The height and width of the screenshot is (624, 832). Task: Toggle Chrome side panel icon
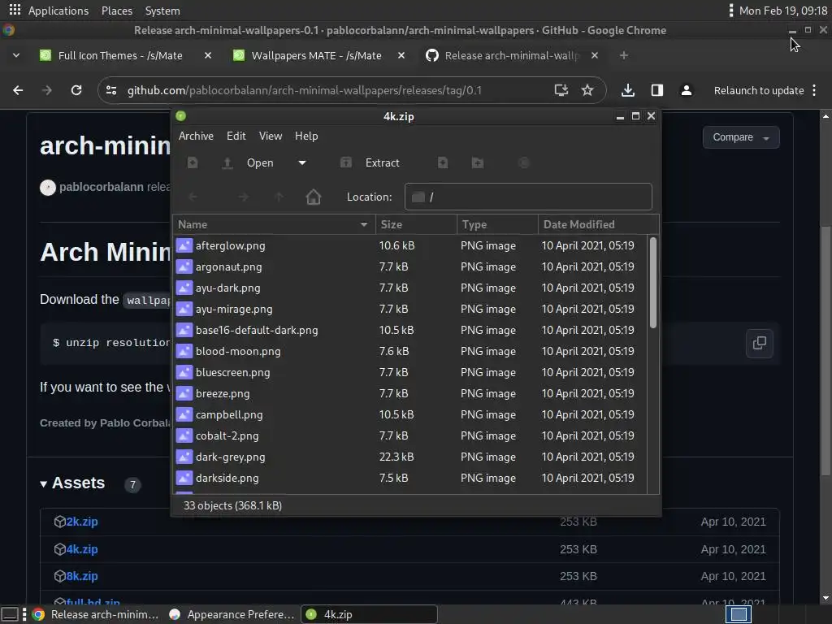(656, 90)
